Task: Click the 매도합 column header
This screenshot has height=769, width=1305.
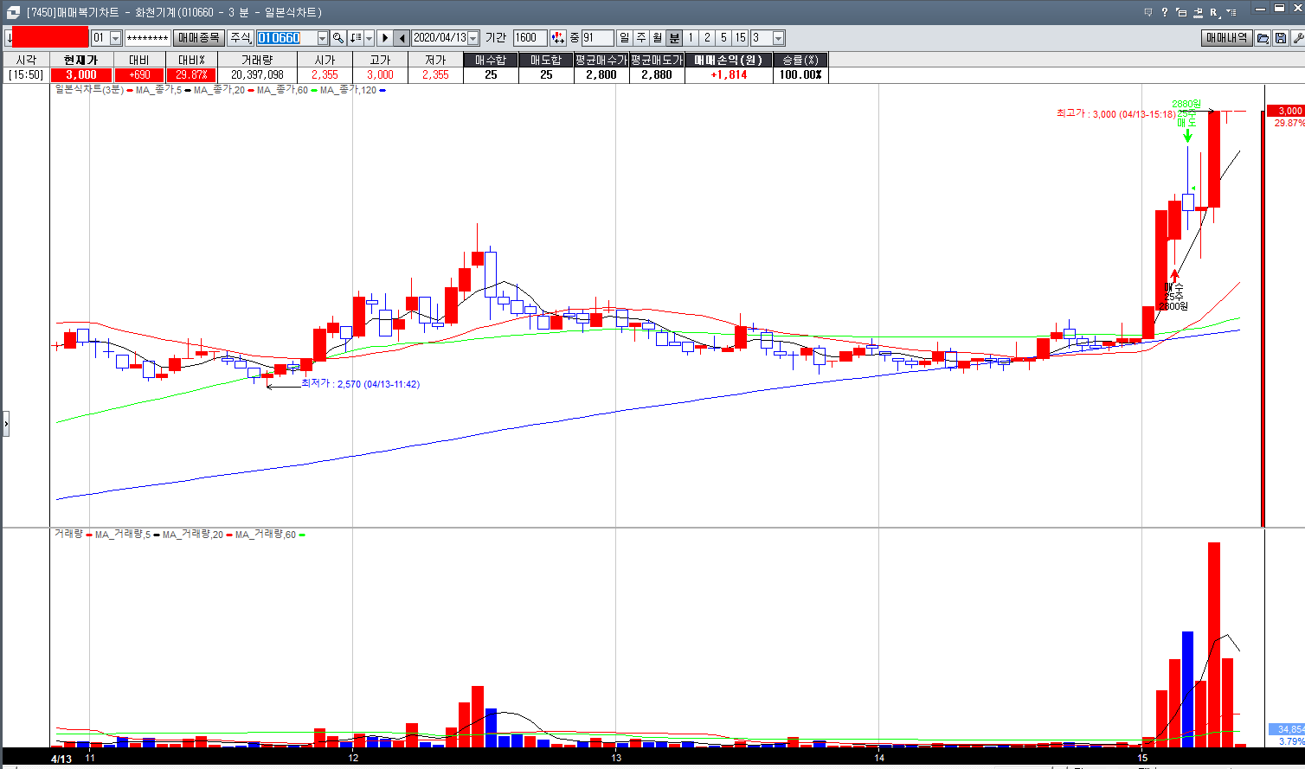Action: [546, 60]
